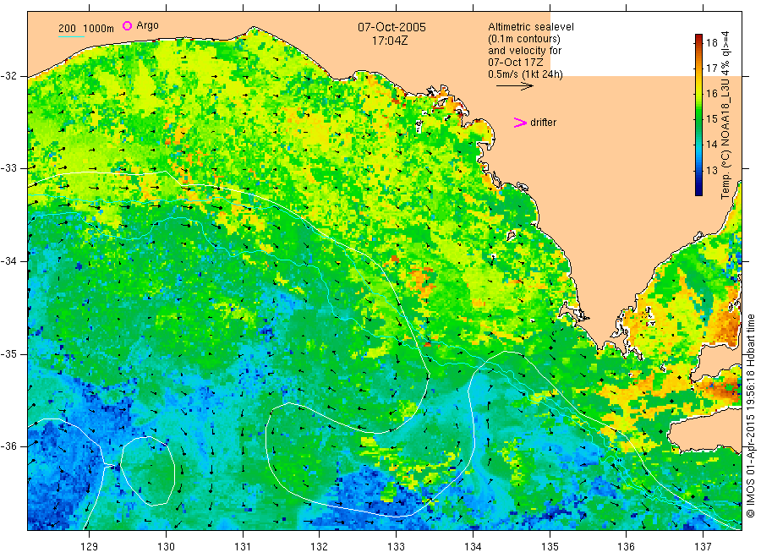Click the '07-Oct 17Z' legend line

click(x=516, y=63)
